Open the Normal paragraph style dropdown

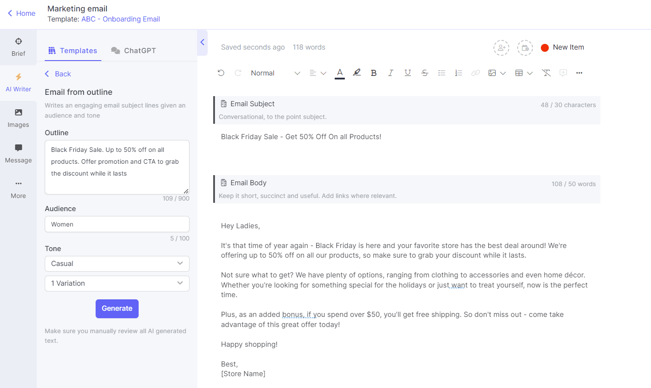(x=275, y=73)
